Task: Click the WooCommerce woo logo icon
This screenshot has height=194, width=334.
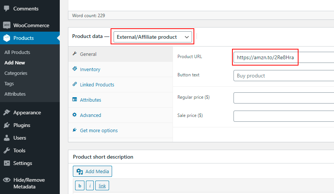Action: click(x=7, y=25)
